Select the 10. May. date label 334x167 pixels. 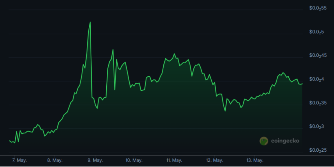134,160
